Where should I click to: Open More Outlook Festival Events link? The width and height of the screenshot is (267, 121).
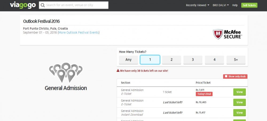tap(78, 32)
